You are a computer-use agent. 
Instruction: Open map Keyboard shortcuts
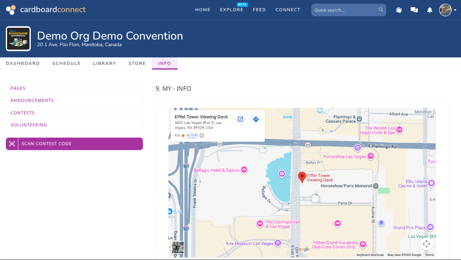pos(370,255)
